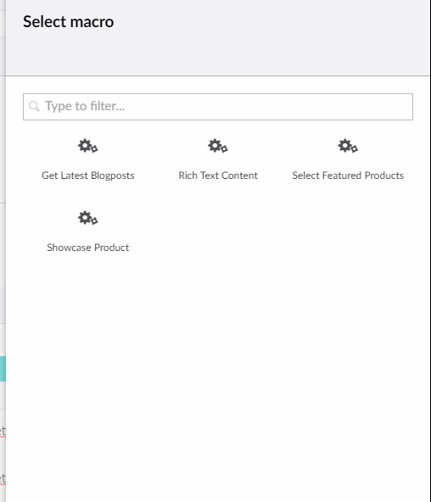Pick the Rich Text Content macro label
The height and width of the screenshot is (502, 431).
[218, 176]
